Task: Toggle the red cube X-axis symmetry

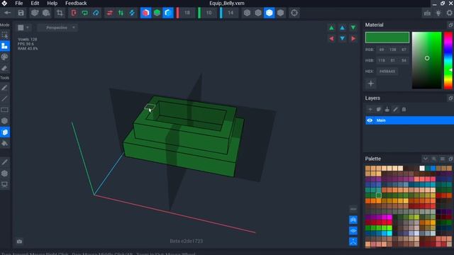Action: 145,13
